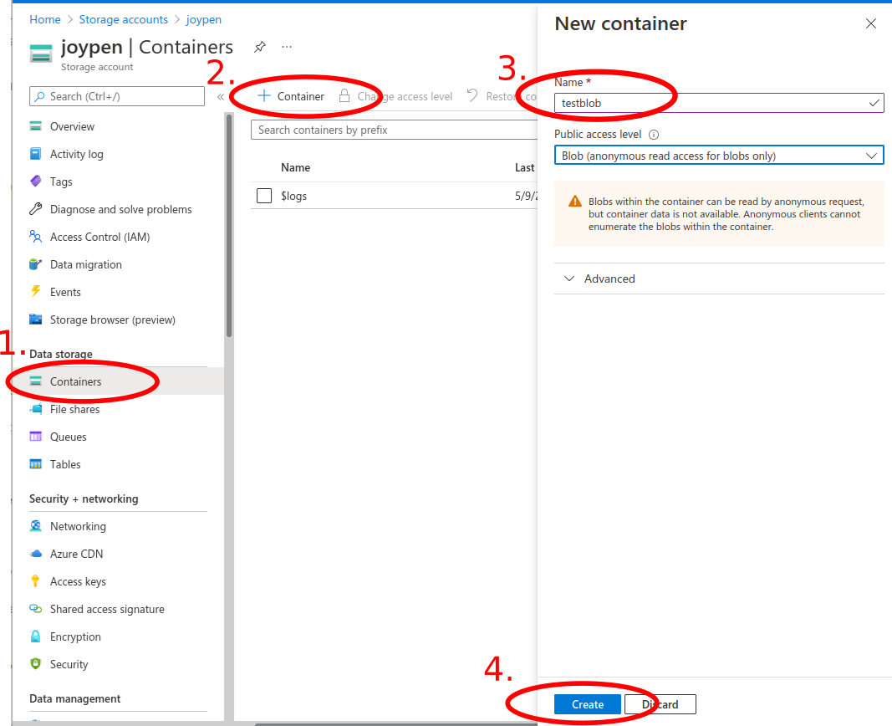This screenshot has width=892, height=726.
Task: Open Overview in the sidebar menu
Action: pyautogui.click(x=72, y=126)
